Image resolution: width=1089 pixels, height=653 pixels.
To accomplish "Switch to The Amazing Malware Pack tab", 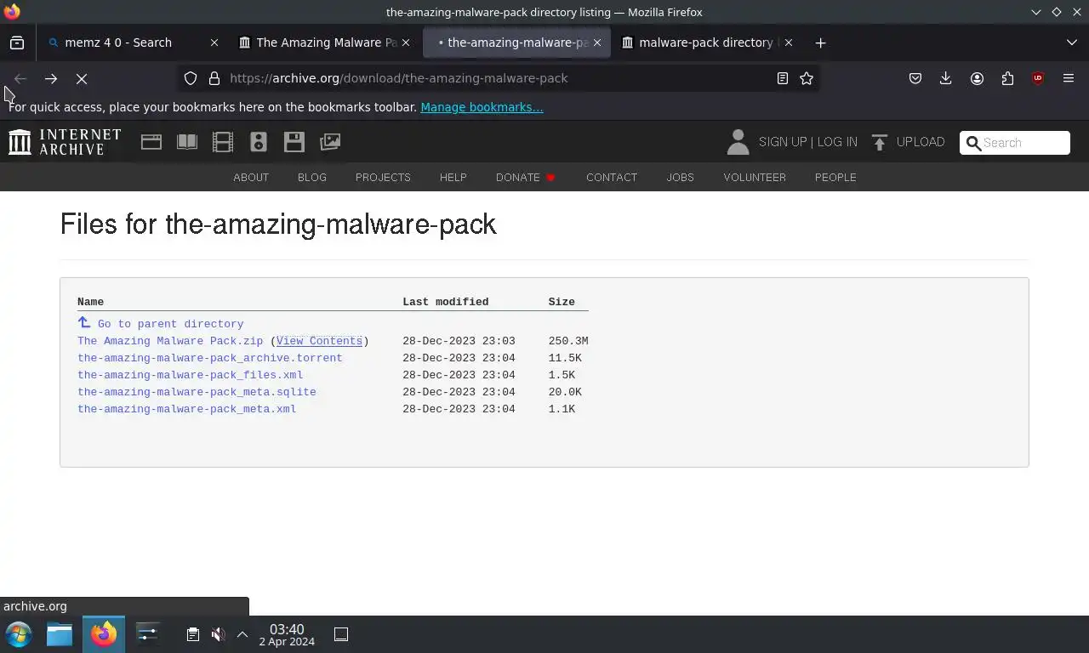I will coord(327,43).
